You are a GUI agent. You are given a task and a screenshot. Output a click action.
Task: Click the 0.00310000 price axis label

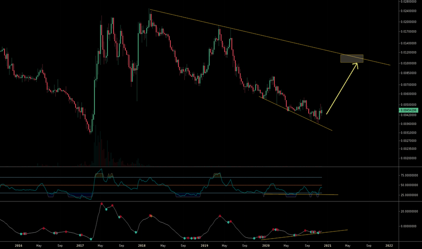coord(408,133)
